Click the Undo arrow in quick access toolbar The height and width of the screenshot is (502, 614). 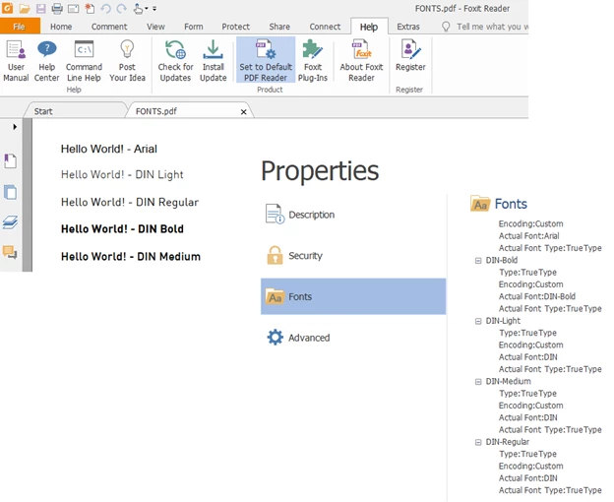point(105,8)
